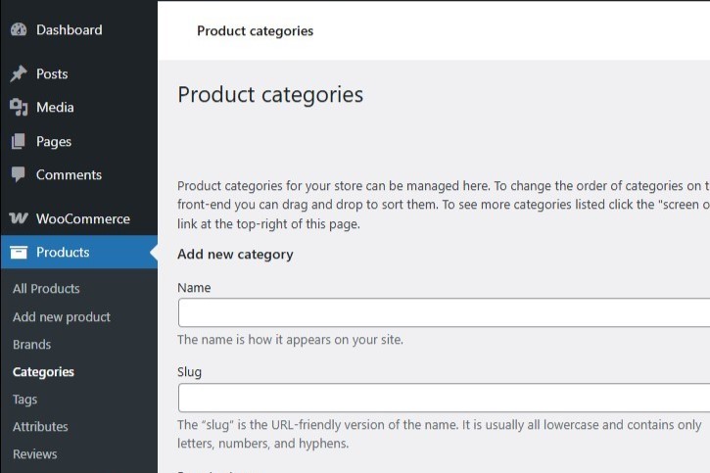This screenshot has width=710, height=473.
Task: Click the Name field label
Action: [194, 288]
